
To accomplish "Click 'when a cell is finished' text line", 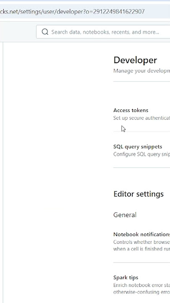I will click(142, 249).
